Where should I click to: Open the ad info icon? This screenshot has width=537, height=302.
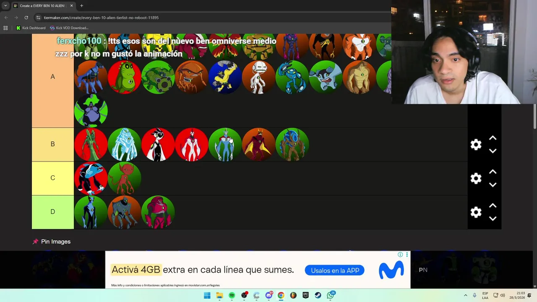click(x=400, y=255)
